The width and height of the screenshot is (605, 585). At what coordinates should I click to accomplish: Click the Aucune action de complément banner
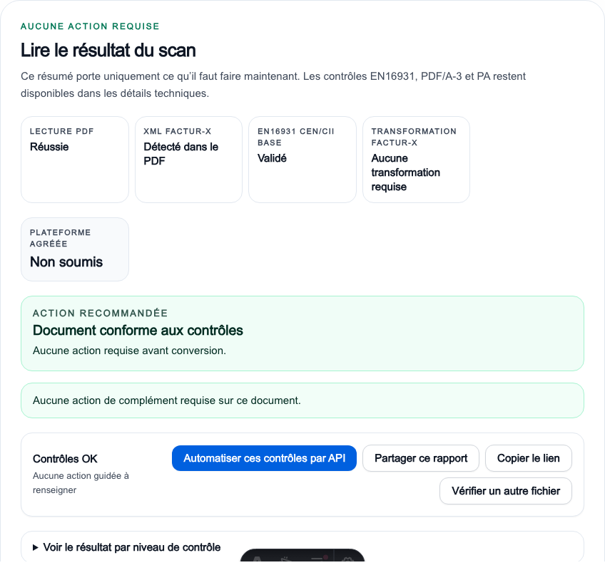[302, 400]
